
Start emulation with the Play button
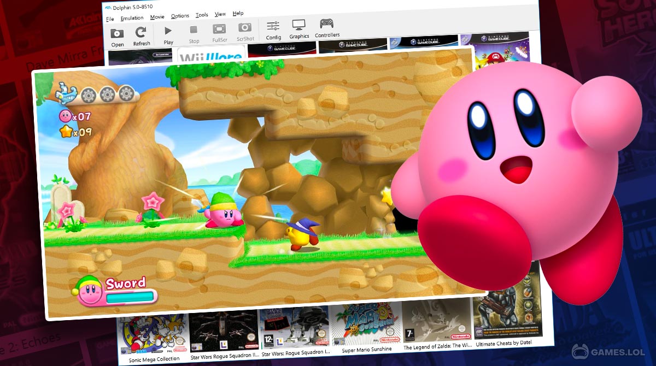coord(168,31)
